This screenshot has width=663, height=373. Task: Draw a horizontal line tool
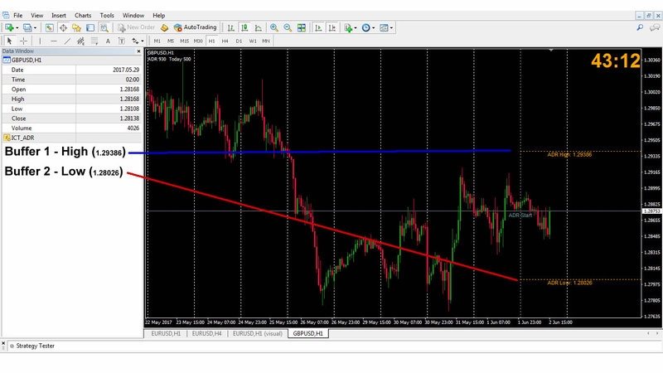tap(54, 41)
